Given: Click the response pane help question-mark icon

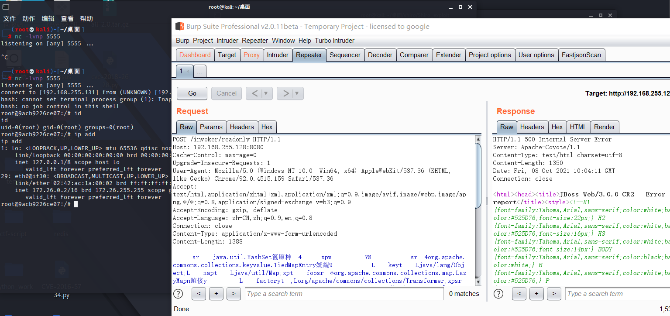Looking at the screenshot, I should pos(498,294).
